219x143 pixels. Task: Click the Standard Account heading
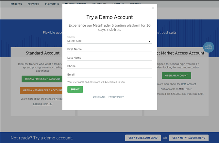point(42,53)
